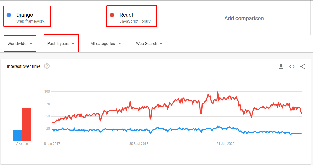Download the interest over time data
313x165 pixels.
coord(281,66)
